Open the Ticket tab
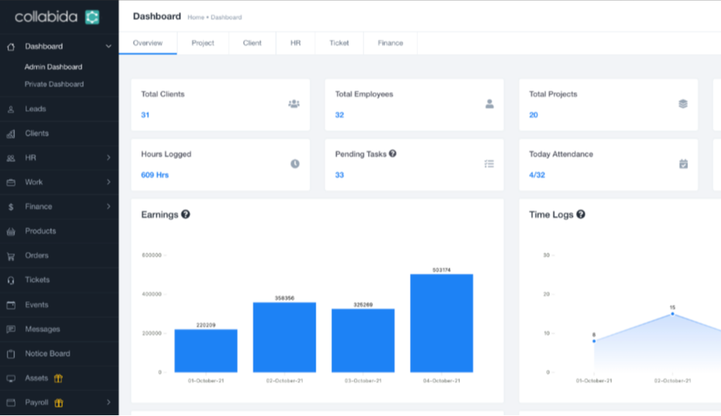The height and width of the screenshot is (416, 721). [x=339, y=43]
